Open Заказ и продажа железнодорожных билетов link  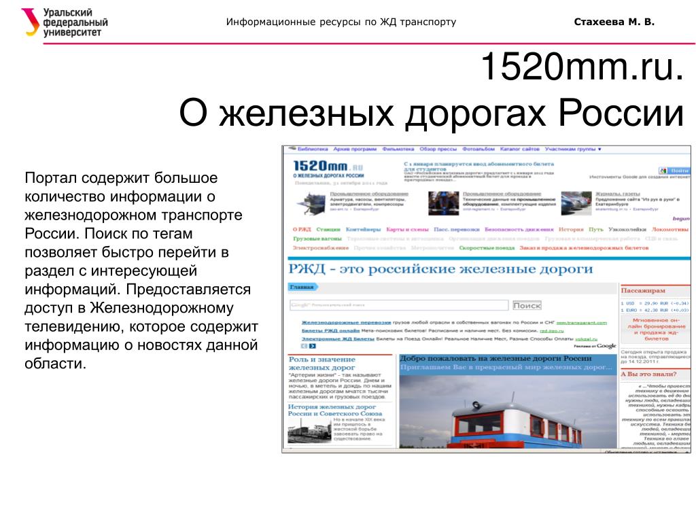click(584, 248)
